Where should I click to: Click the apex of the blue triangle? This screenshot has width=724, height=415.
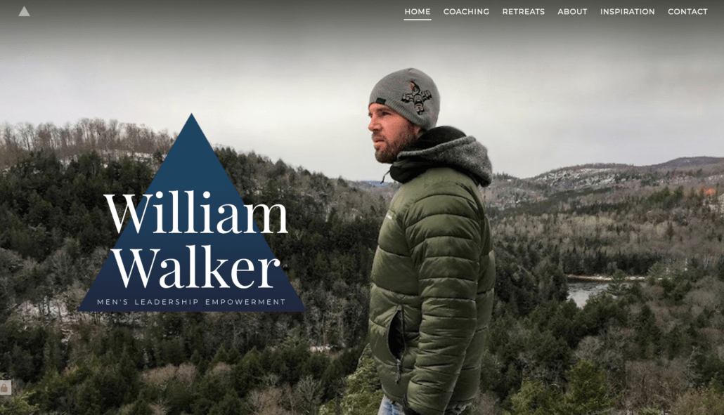coord(192,116)
